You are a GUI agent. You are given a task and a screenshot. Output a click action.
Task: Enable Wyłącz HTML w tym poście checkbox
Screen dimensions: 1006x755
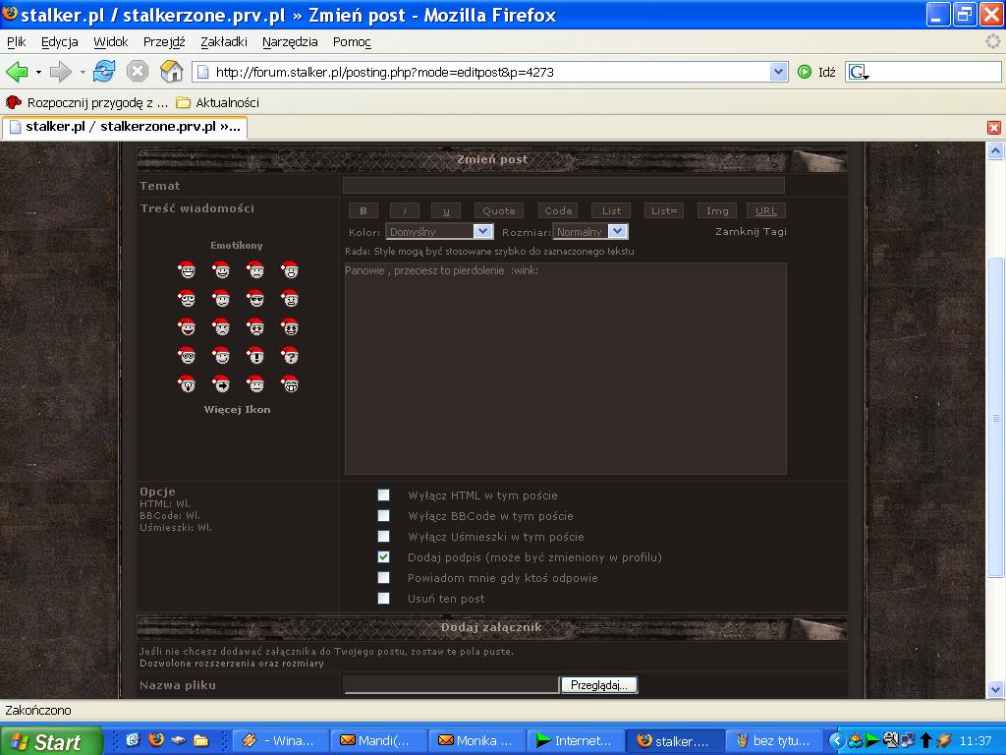point(384,495)
